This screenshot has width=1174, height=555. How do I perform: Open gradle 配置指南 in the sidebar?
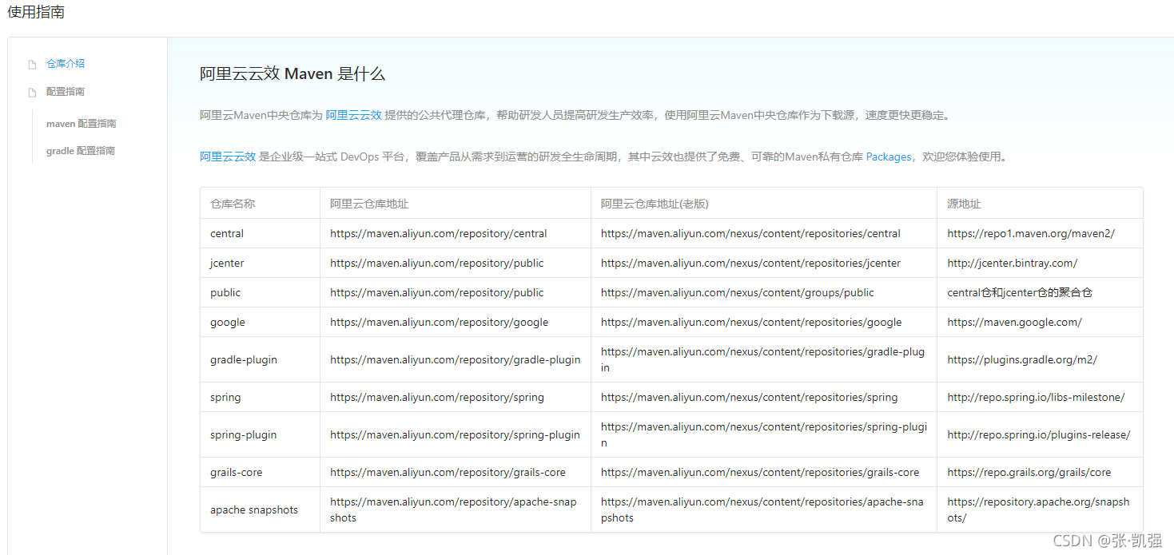81,151
